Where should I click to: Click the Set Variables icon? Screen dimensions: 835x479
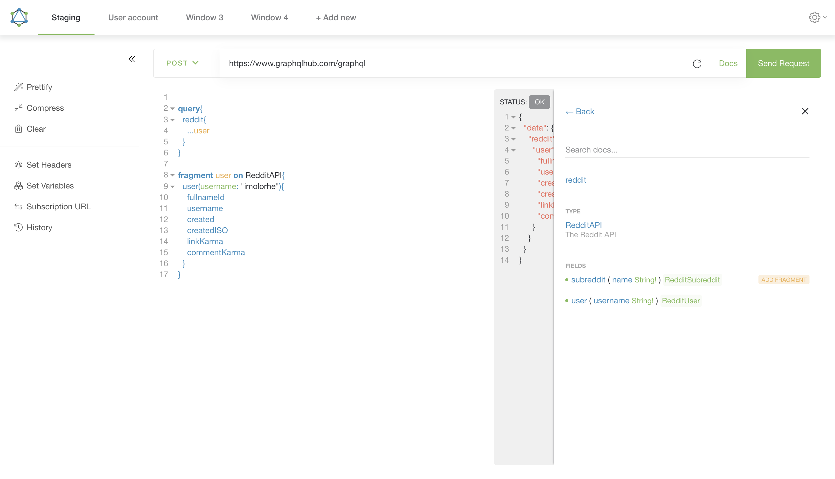pos(19,185)
